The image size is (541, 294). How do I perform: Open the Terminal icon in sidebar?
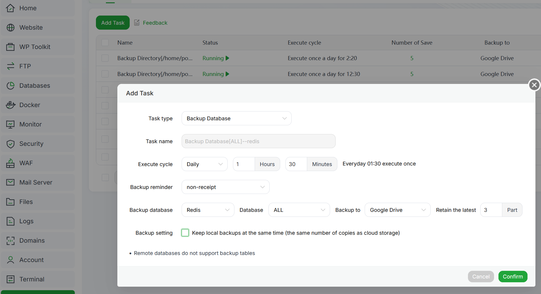11,279
